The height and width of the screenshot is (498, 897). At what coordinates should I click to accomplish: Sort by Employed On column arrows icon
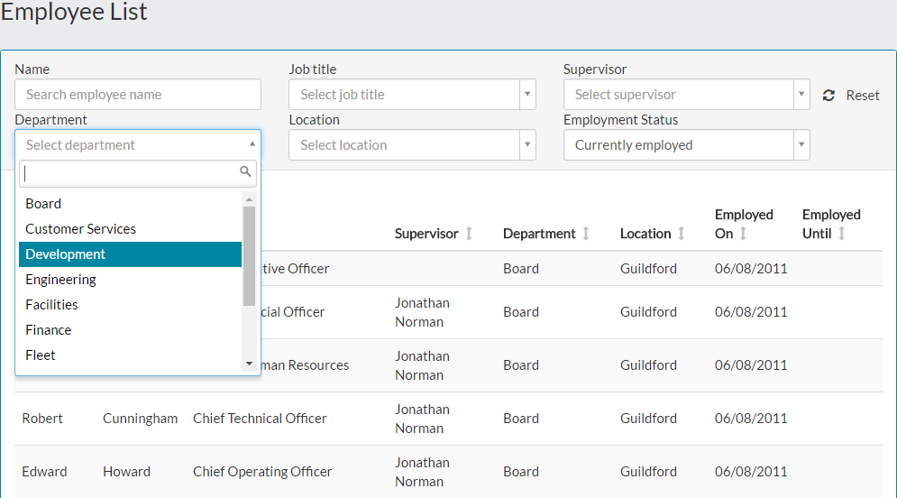click(x=744, y=234)
